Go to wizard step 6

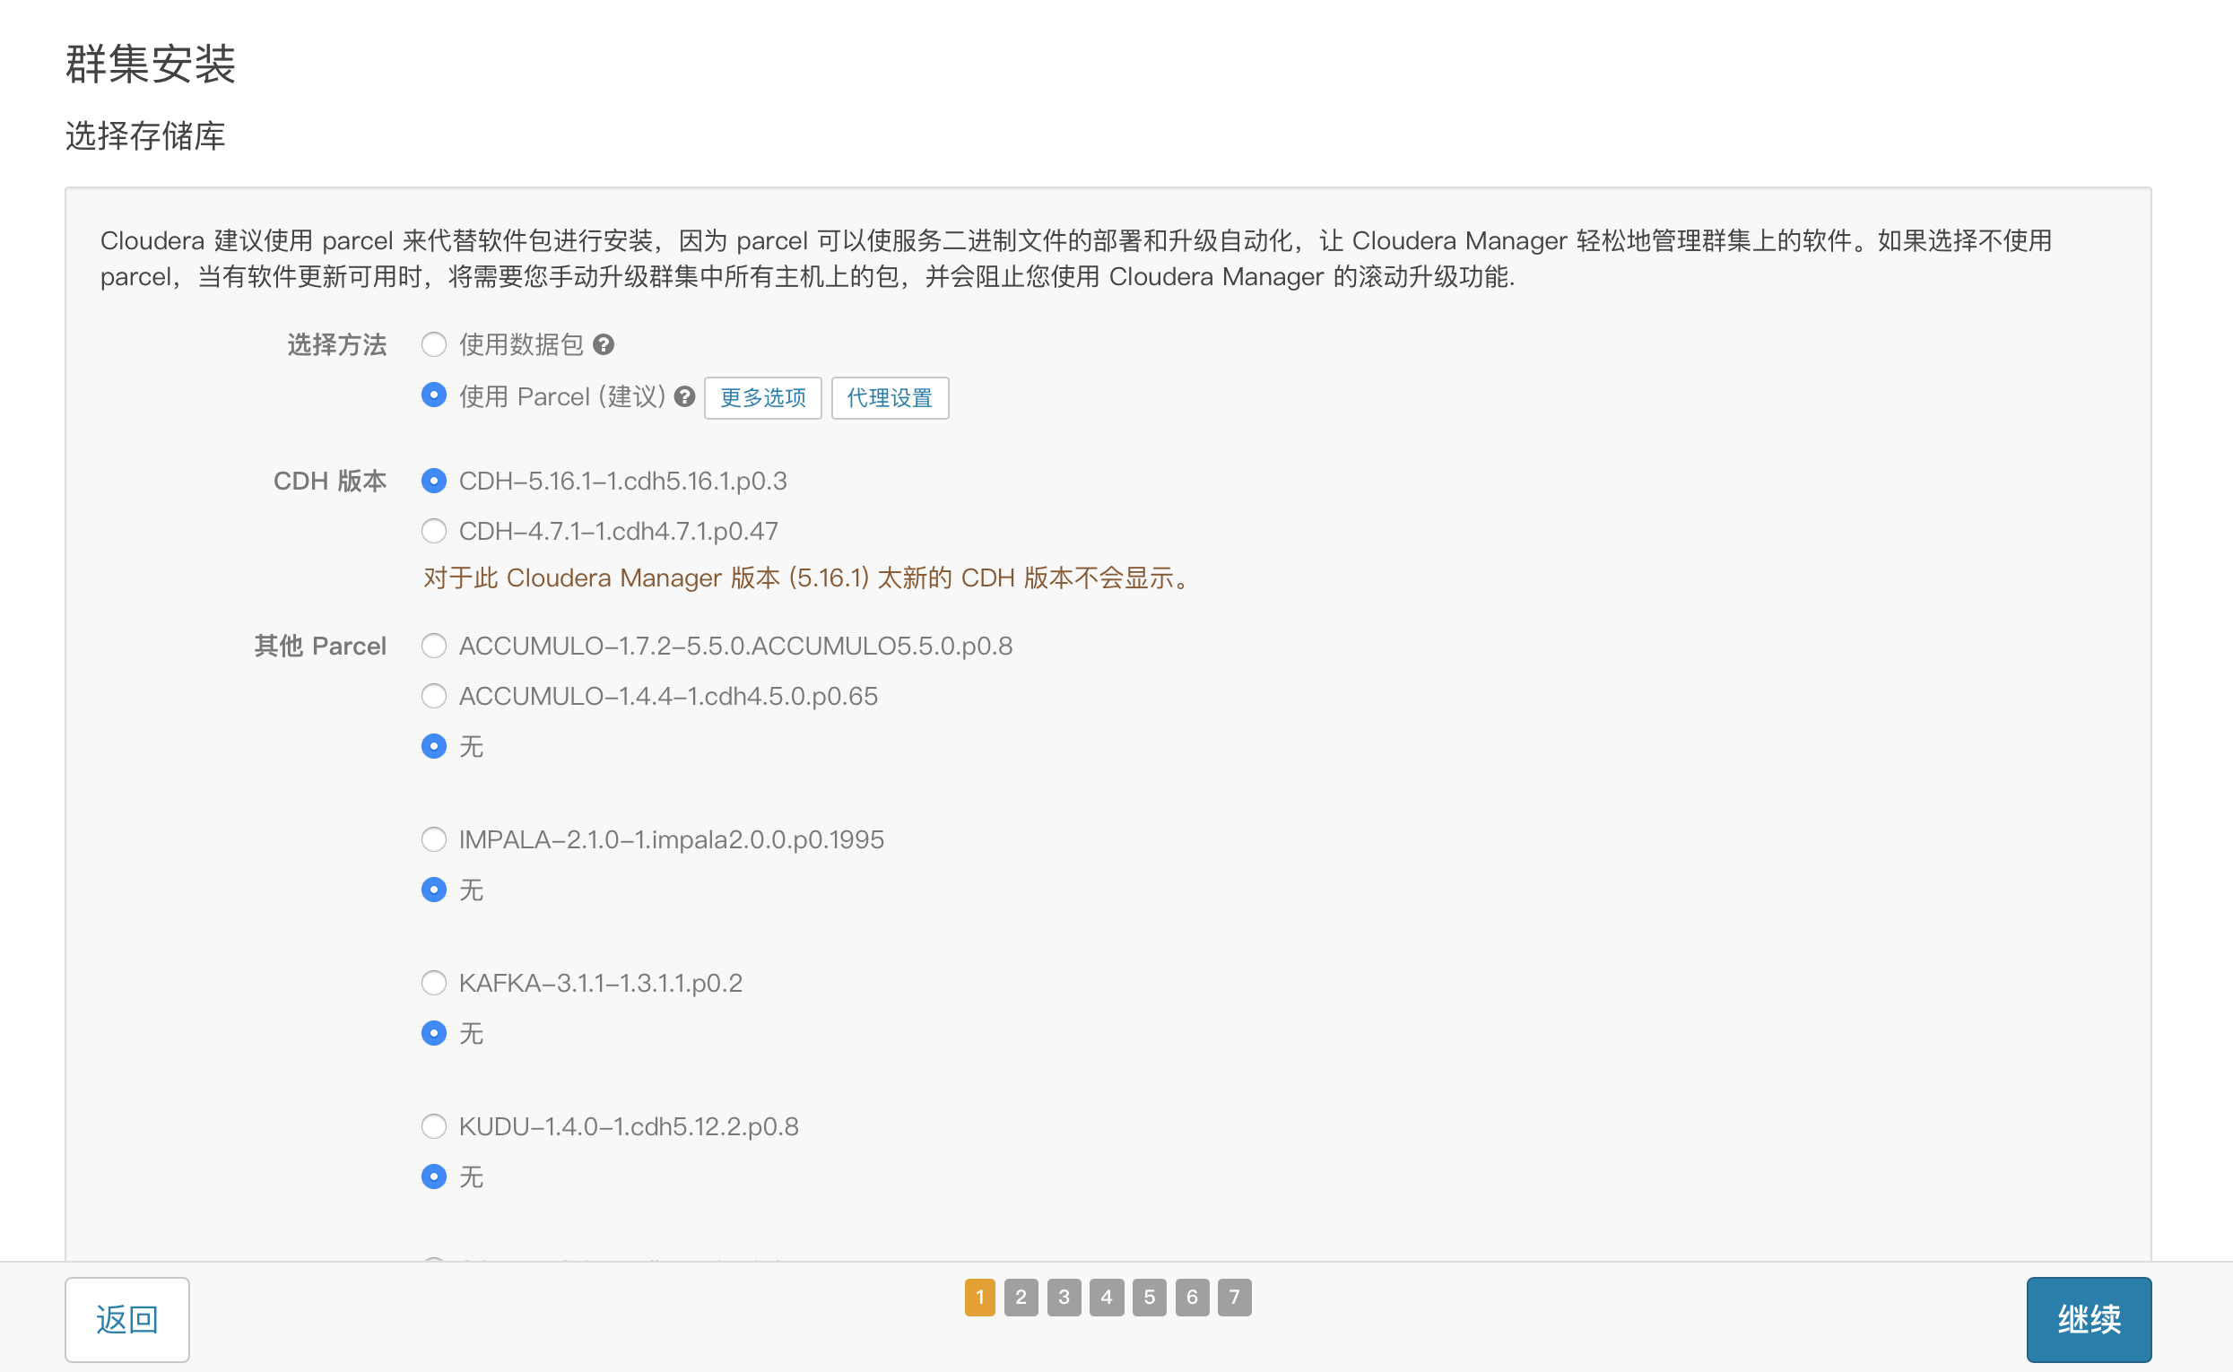[1192, 1298]
